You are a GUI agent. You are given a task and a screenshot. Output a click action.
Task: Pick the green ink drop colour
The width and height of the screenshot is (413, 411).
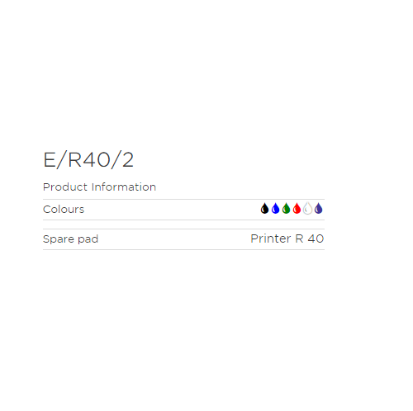point(286,209)
